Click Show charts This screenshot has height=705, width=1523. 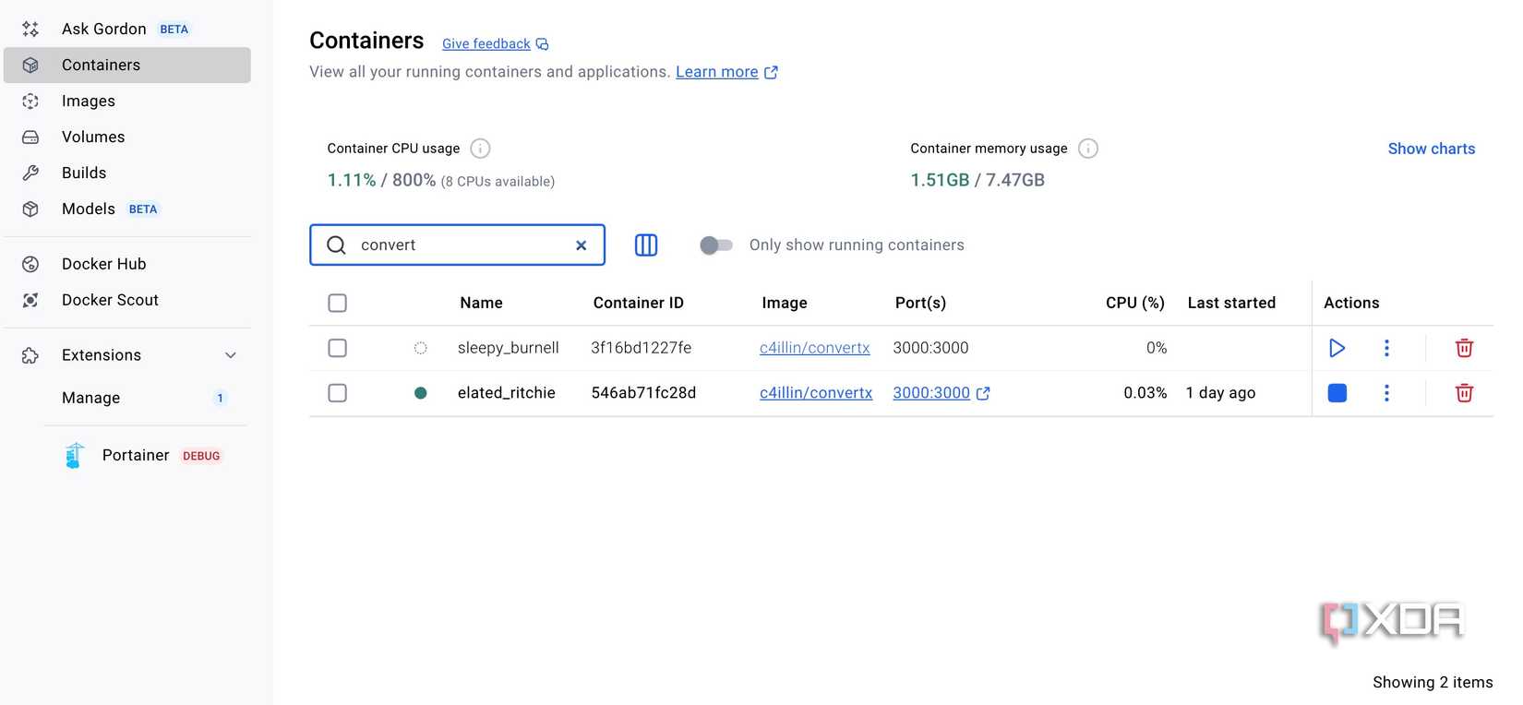pos(1432,149)
